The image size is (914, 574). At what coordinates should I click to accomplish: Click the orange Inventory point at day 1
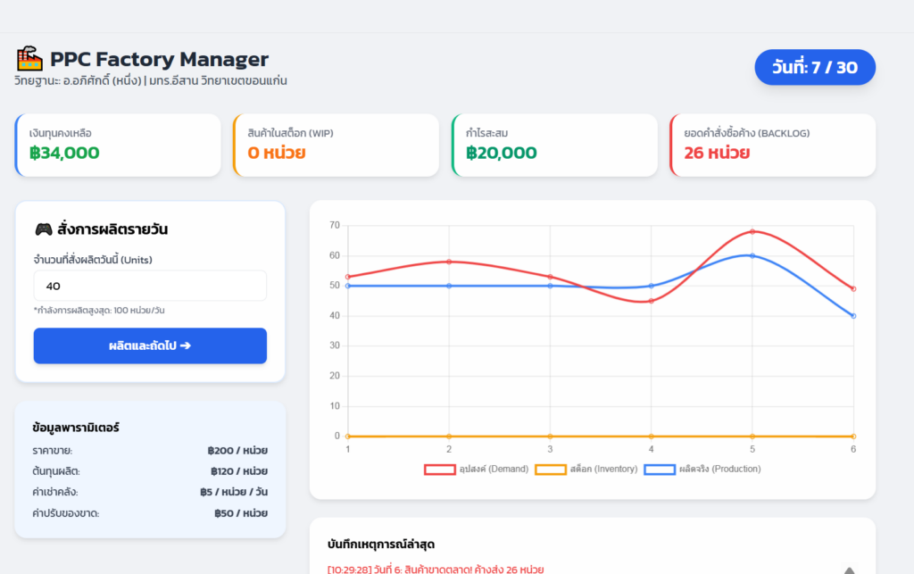(347, 437)
